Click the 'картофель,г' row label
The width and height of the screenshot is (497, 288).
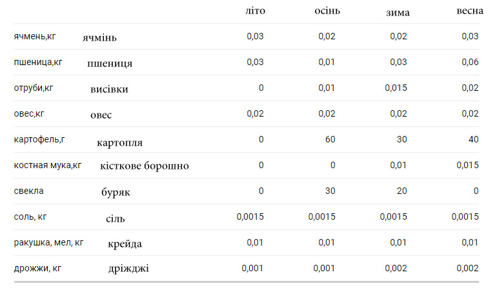(x=40, y=139)
